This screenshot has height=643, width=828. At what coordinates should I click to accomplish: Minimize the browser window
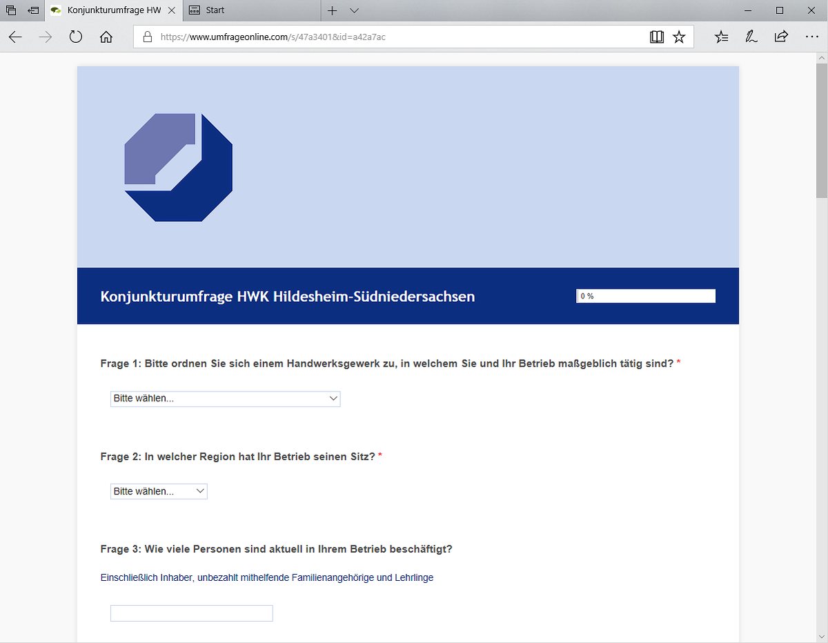[x=748, y=10]
